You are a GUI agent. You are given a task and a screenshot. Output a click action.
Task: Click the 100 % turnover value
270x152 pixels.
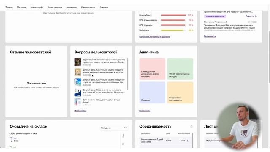169,141
